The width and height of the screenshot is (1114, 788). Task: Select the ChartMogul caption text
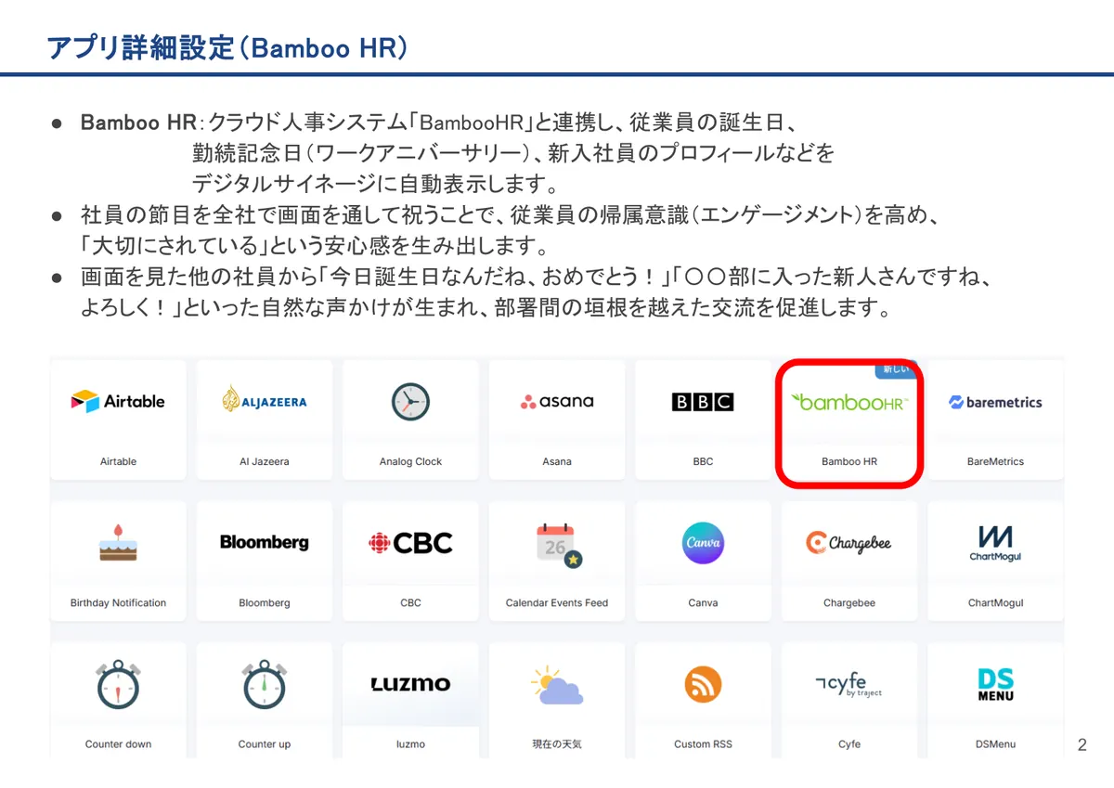click(x=995, y=602)
